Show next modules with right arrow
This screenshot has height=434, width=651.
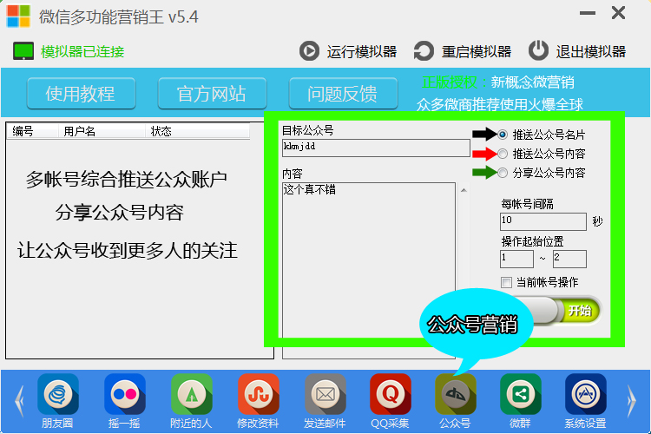click(x=631, y=401)
